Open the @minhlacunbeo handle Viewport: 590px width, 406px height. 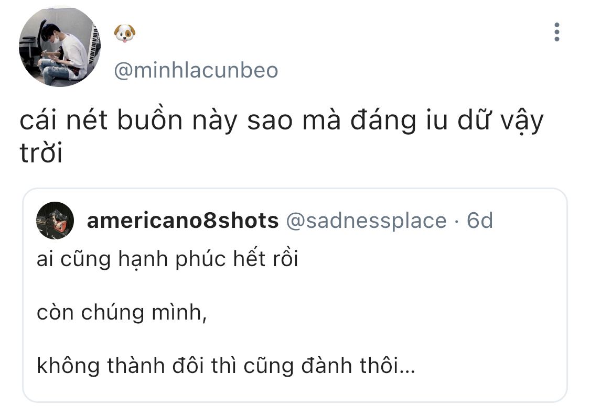click(x=196, y=70)
